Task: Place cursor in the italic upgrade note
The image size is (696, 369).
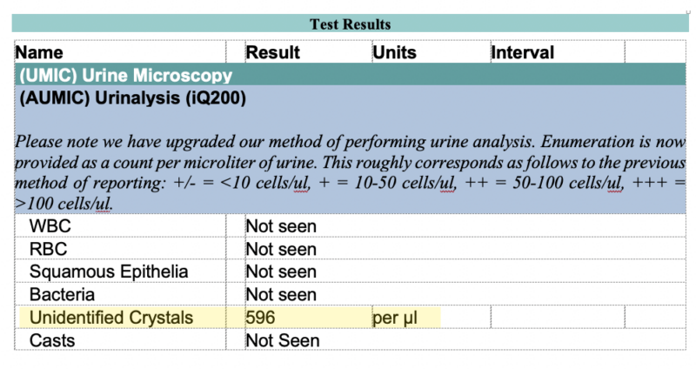Action: click(351, 172)
